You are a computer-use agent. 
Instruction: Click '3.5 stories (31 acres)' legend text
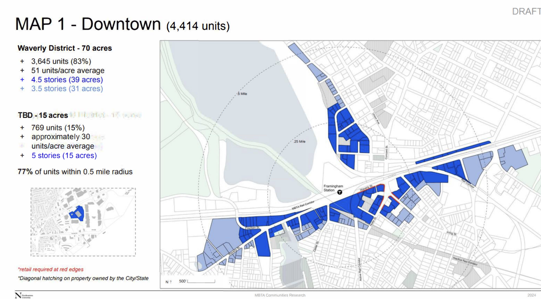coord(67,89)
